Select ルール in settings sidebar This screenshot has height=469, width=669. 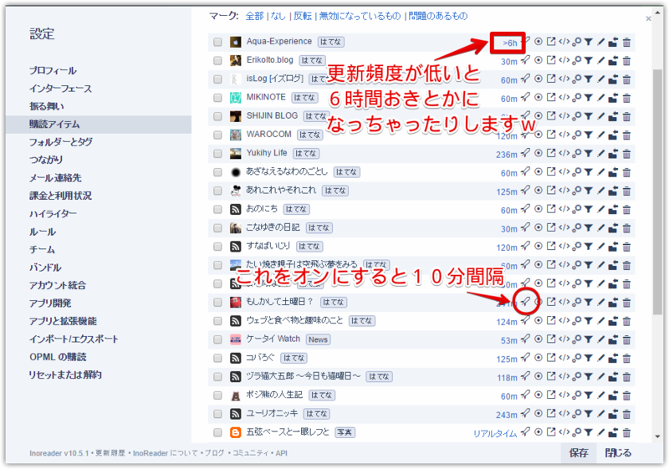(43, 232)
